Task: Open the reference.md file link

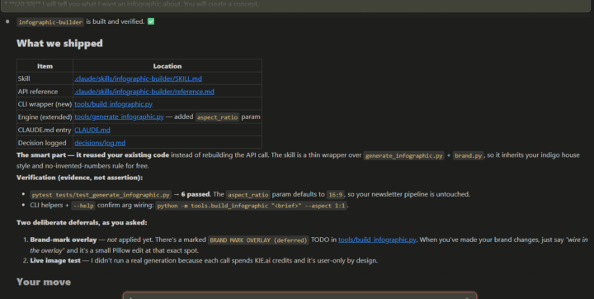Action: point(144,92)
